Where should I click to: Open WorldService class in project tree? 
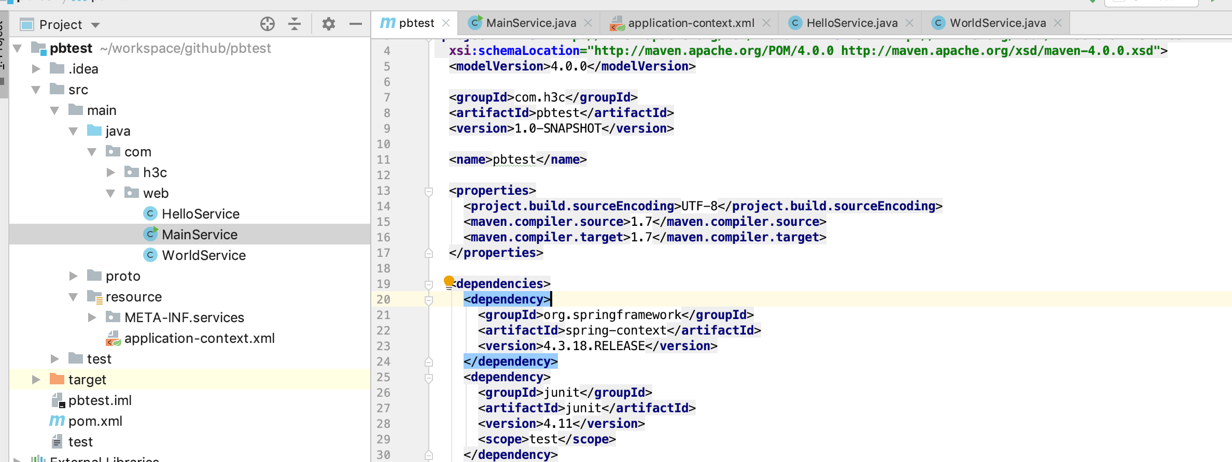203,255
